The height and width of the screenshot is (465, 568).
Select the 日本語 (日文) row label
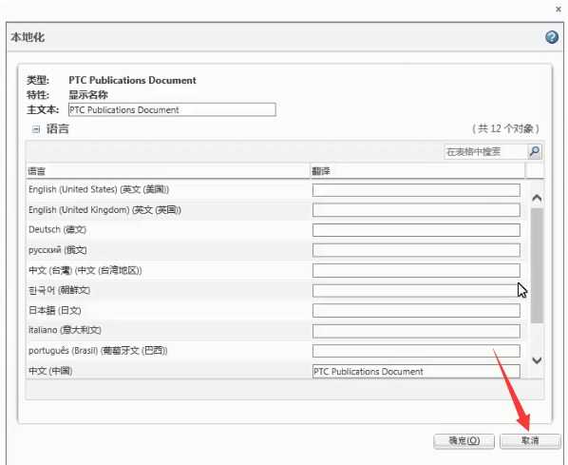click(x=55, y=310)
